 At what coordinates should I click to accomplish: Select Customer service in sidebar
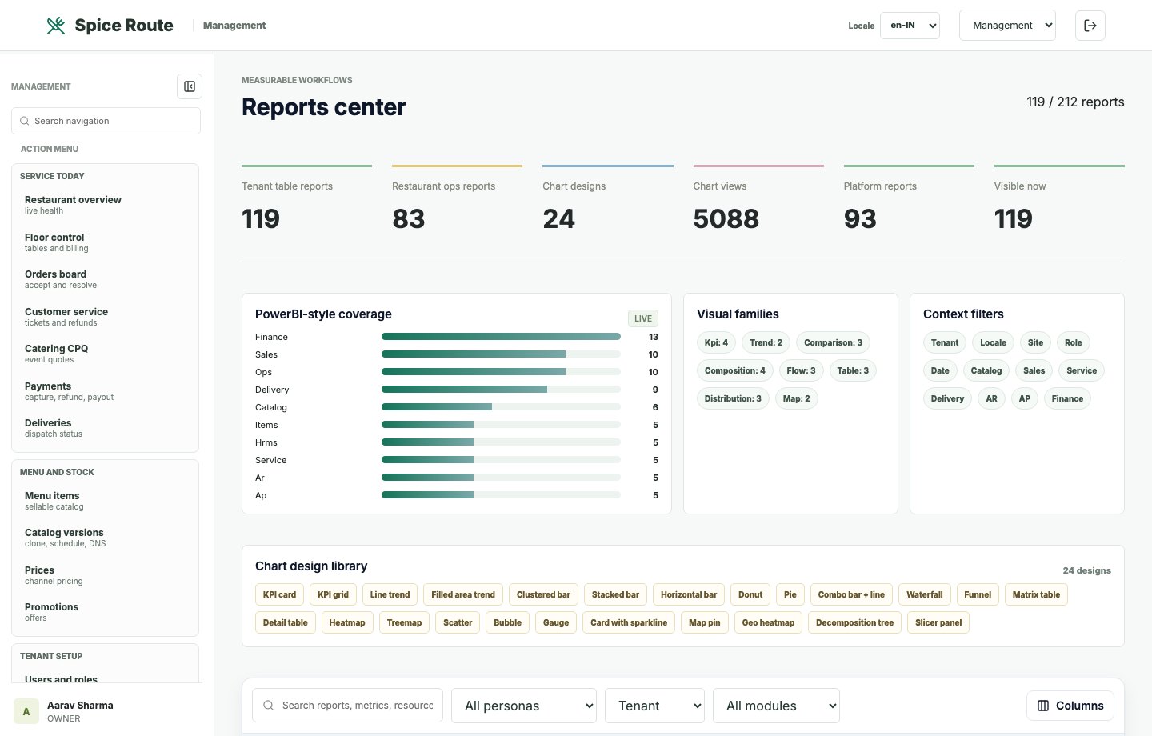[x=105, y=317]
